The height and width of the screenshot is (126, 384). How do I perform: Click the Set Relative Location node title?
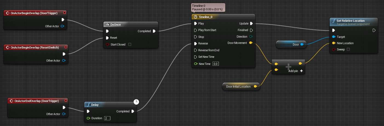coord(350,21)
